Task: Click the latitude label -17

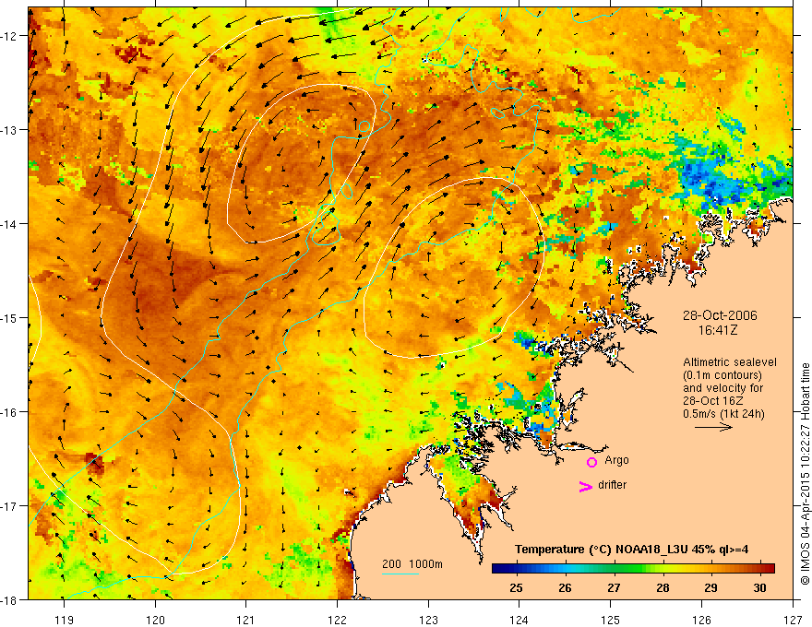Action: pos(9,505)
